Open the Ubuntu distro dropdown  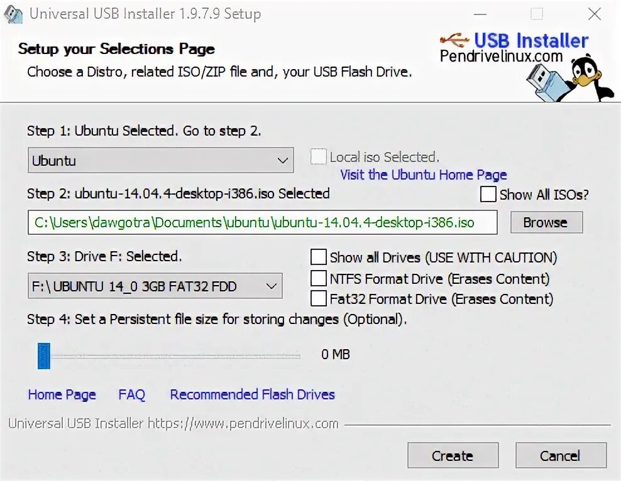160,160
